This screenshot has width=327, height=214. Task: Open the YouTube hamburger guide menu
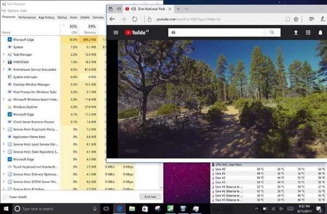(x=116, y=32)
